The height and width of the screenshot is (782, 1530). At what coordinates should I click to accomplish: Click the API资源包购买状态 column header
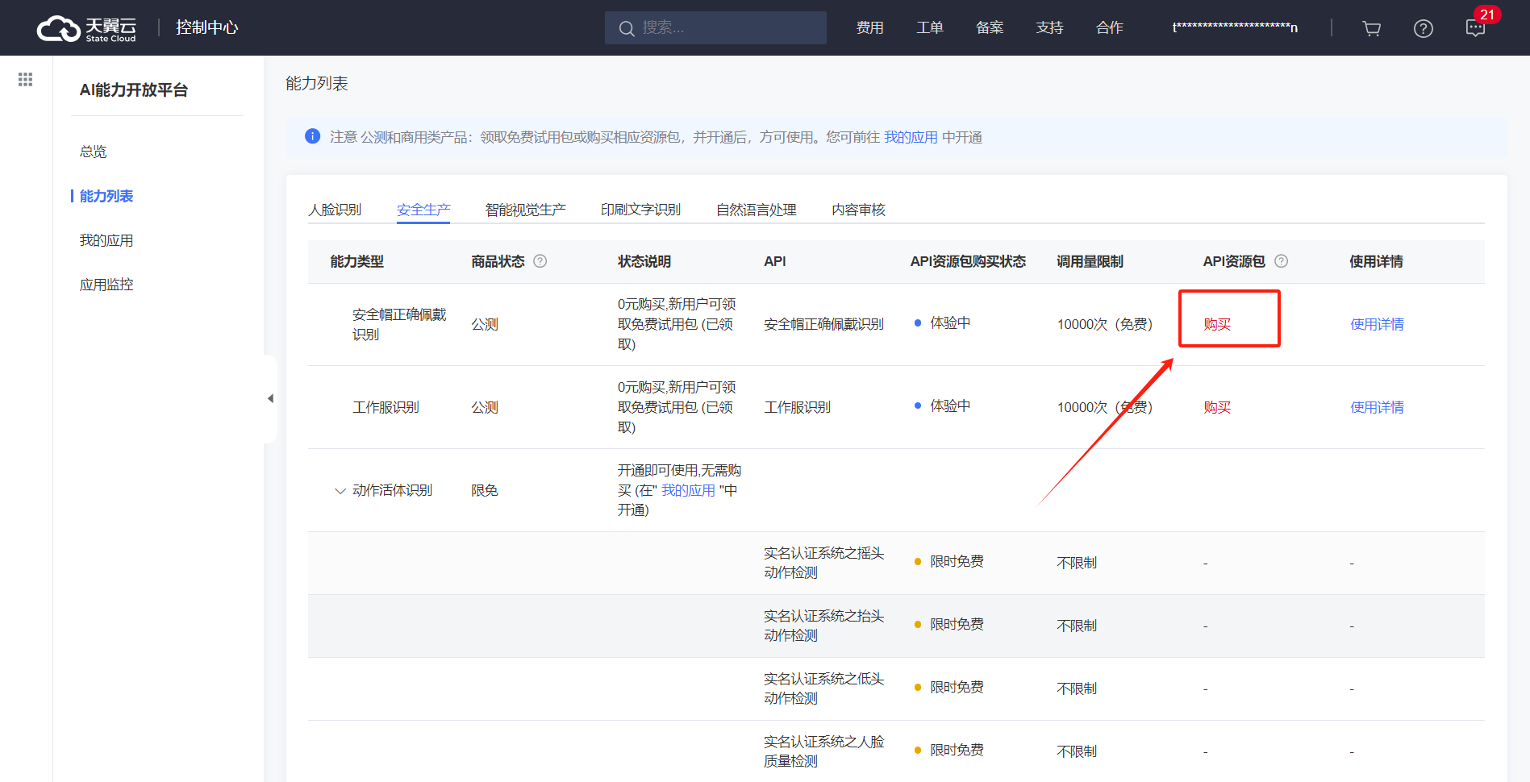[968, 261]
